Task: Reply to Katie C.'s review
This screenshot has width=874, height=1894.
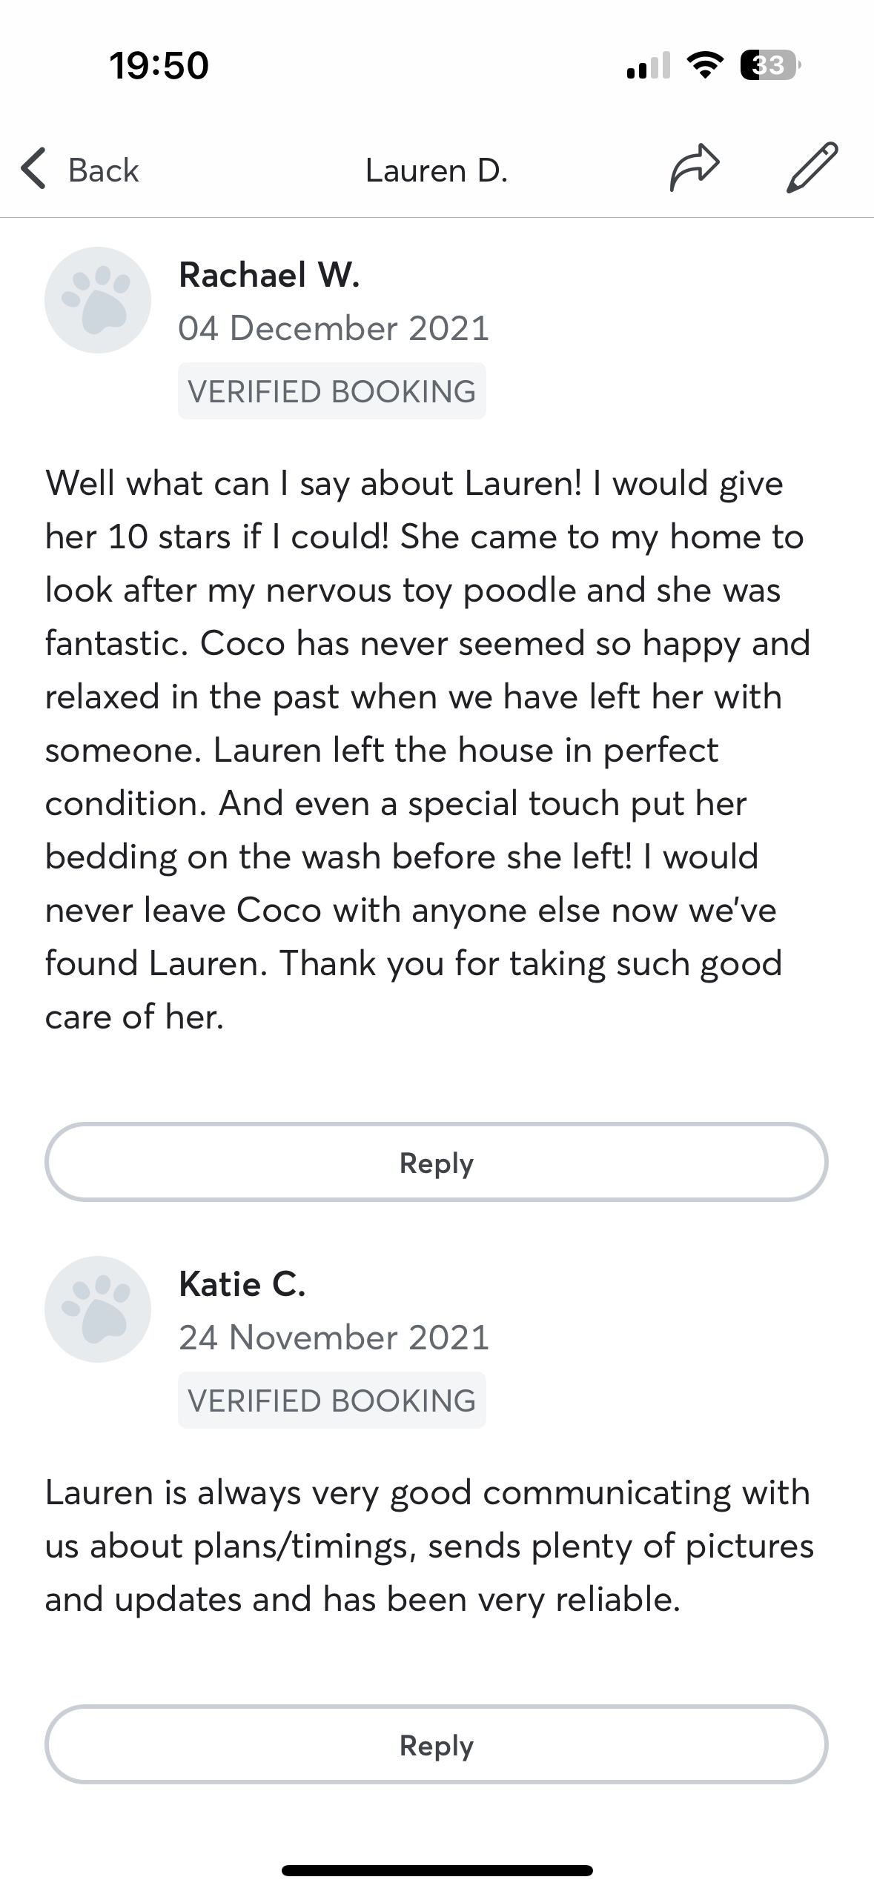Action: tap(437, 1745)
